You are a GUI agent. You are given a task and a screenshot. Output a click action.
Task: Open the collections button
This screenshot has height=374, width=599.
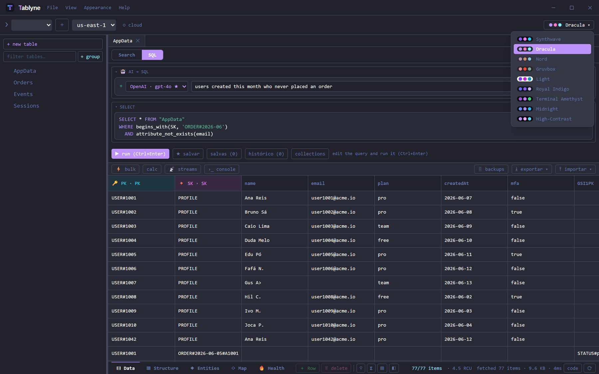point(310,154)
